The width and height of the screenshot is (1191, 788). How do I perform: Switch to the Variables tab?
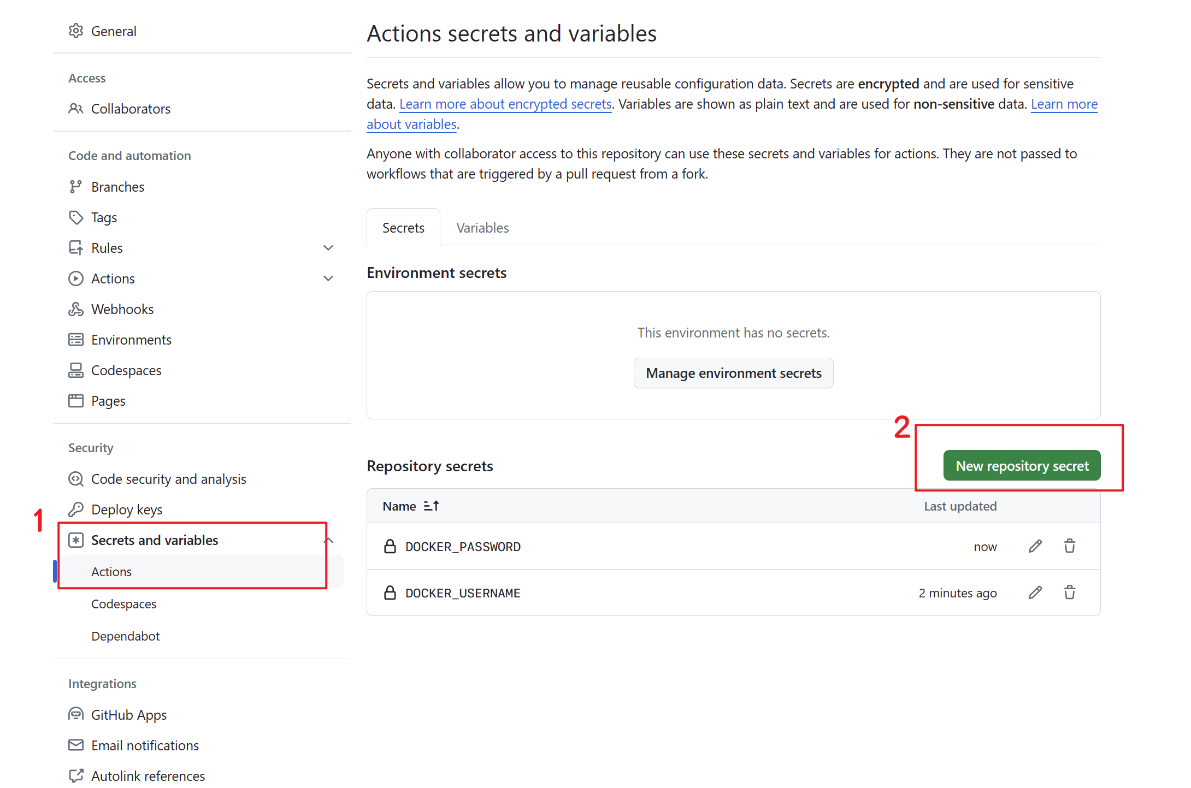click(482, 228)
